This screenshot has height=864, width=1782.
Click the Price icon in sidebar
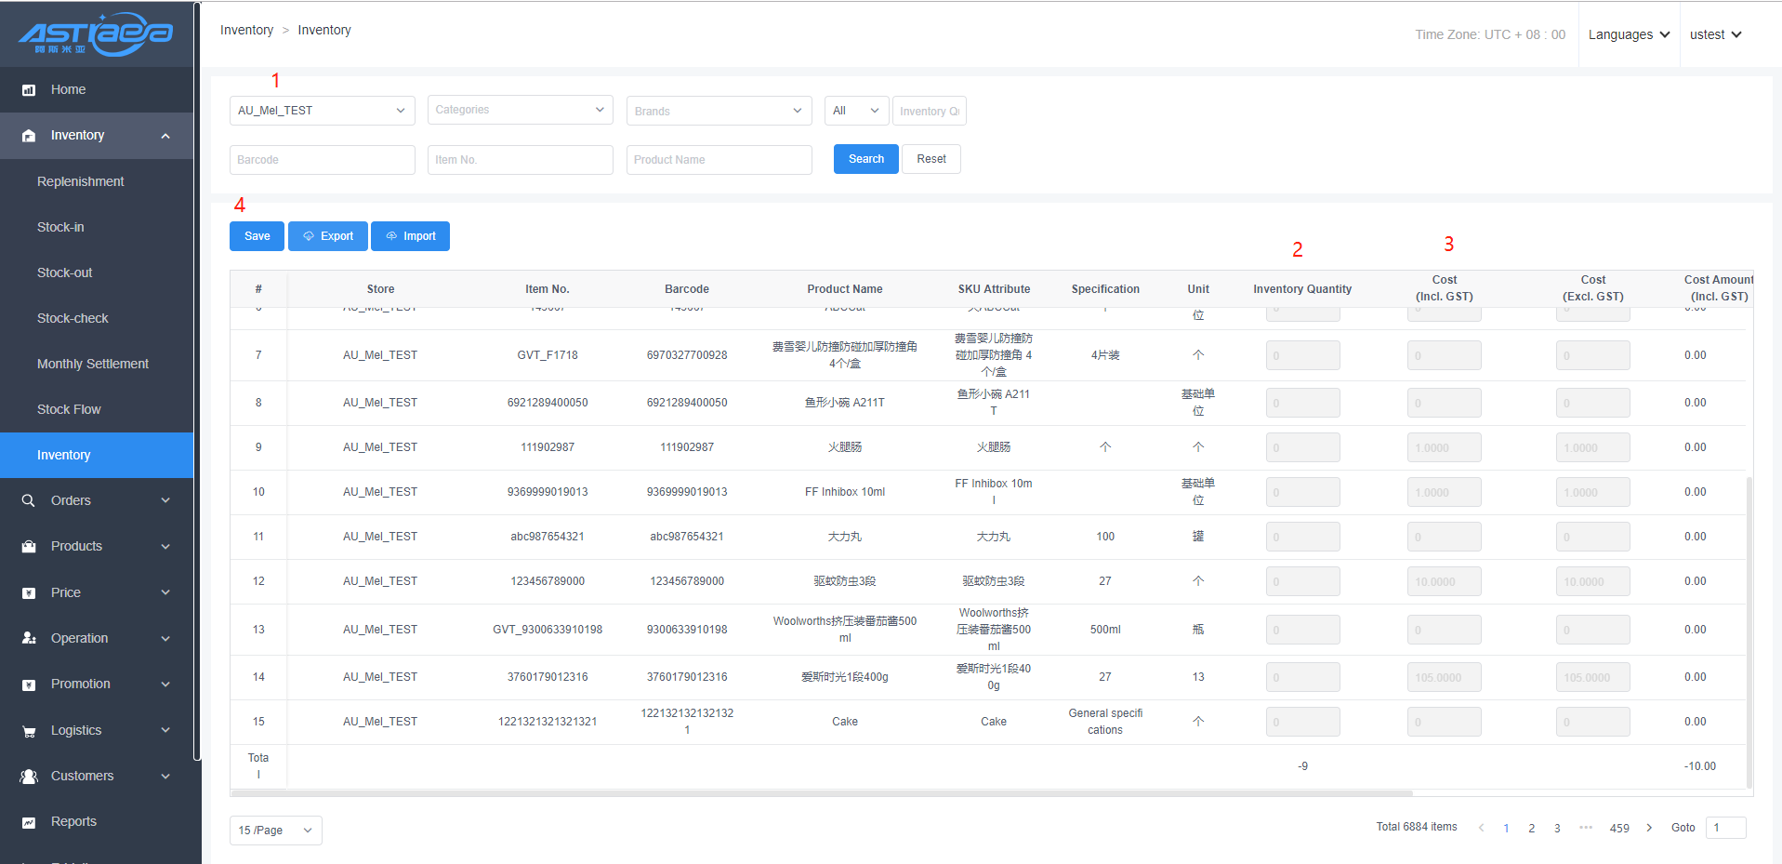[29, 593]
